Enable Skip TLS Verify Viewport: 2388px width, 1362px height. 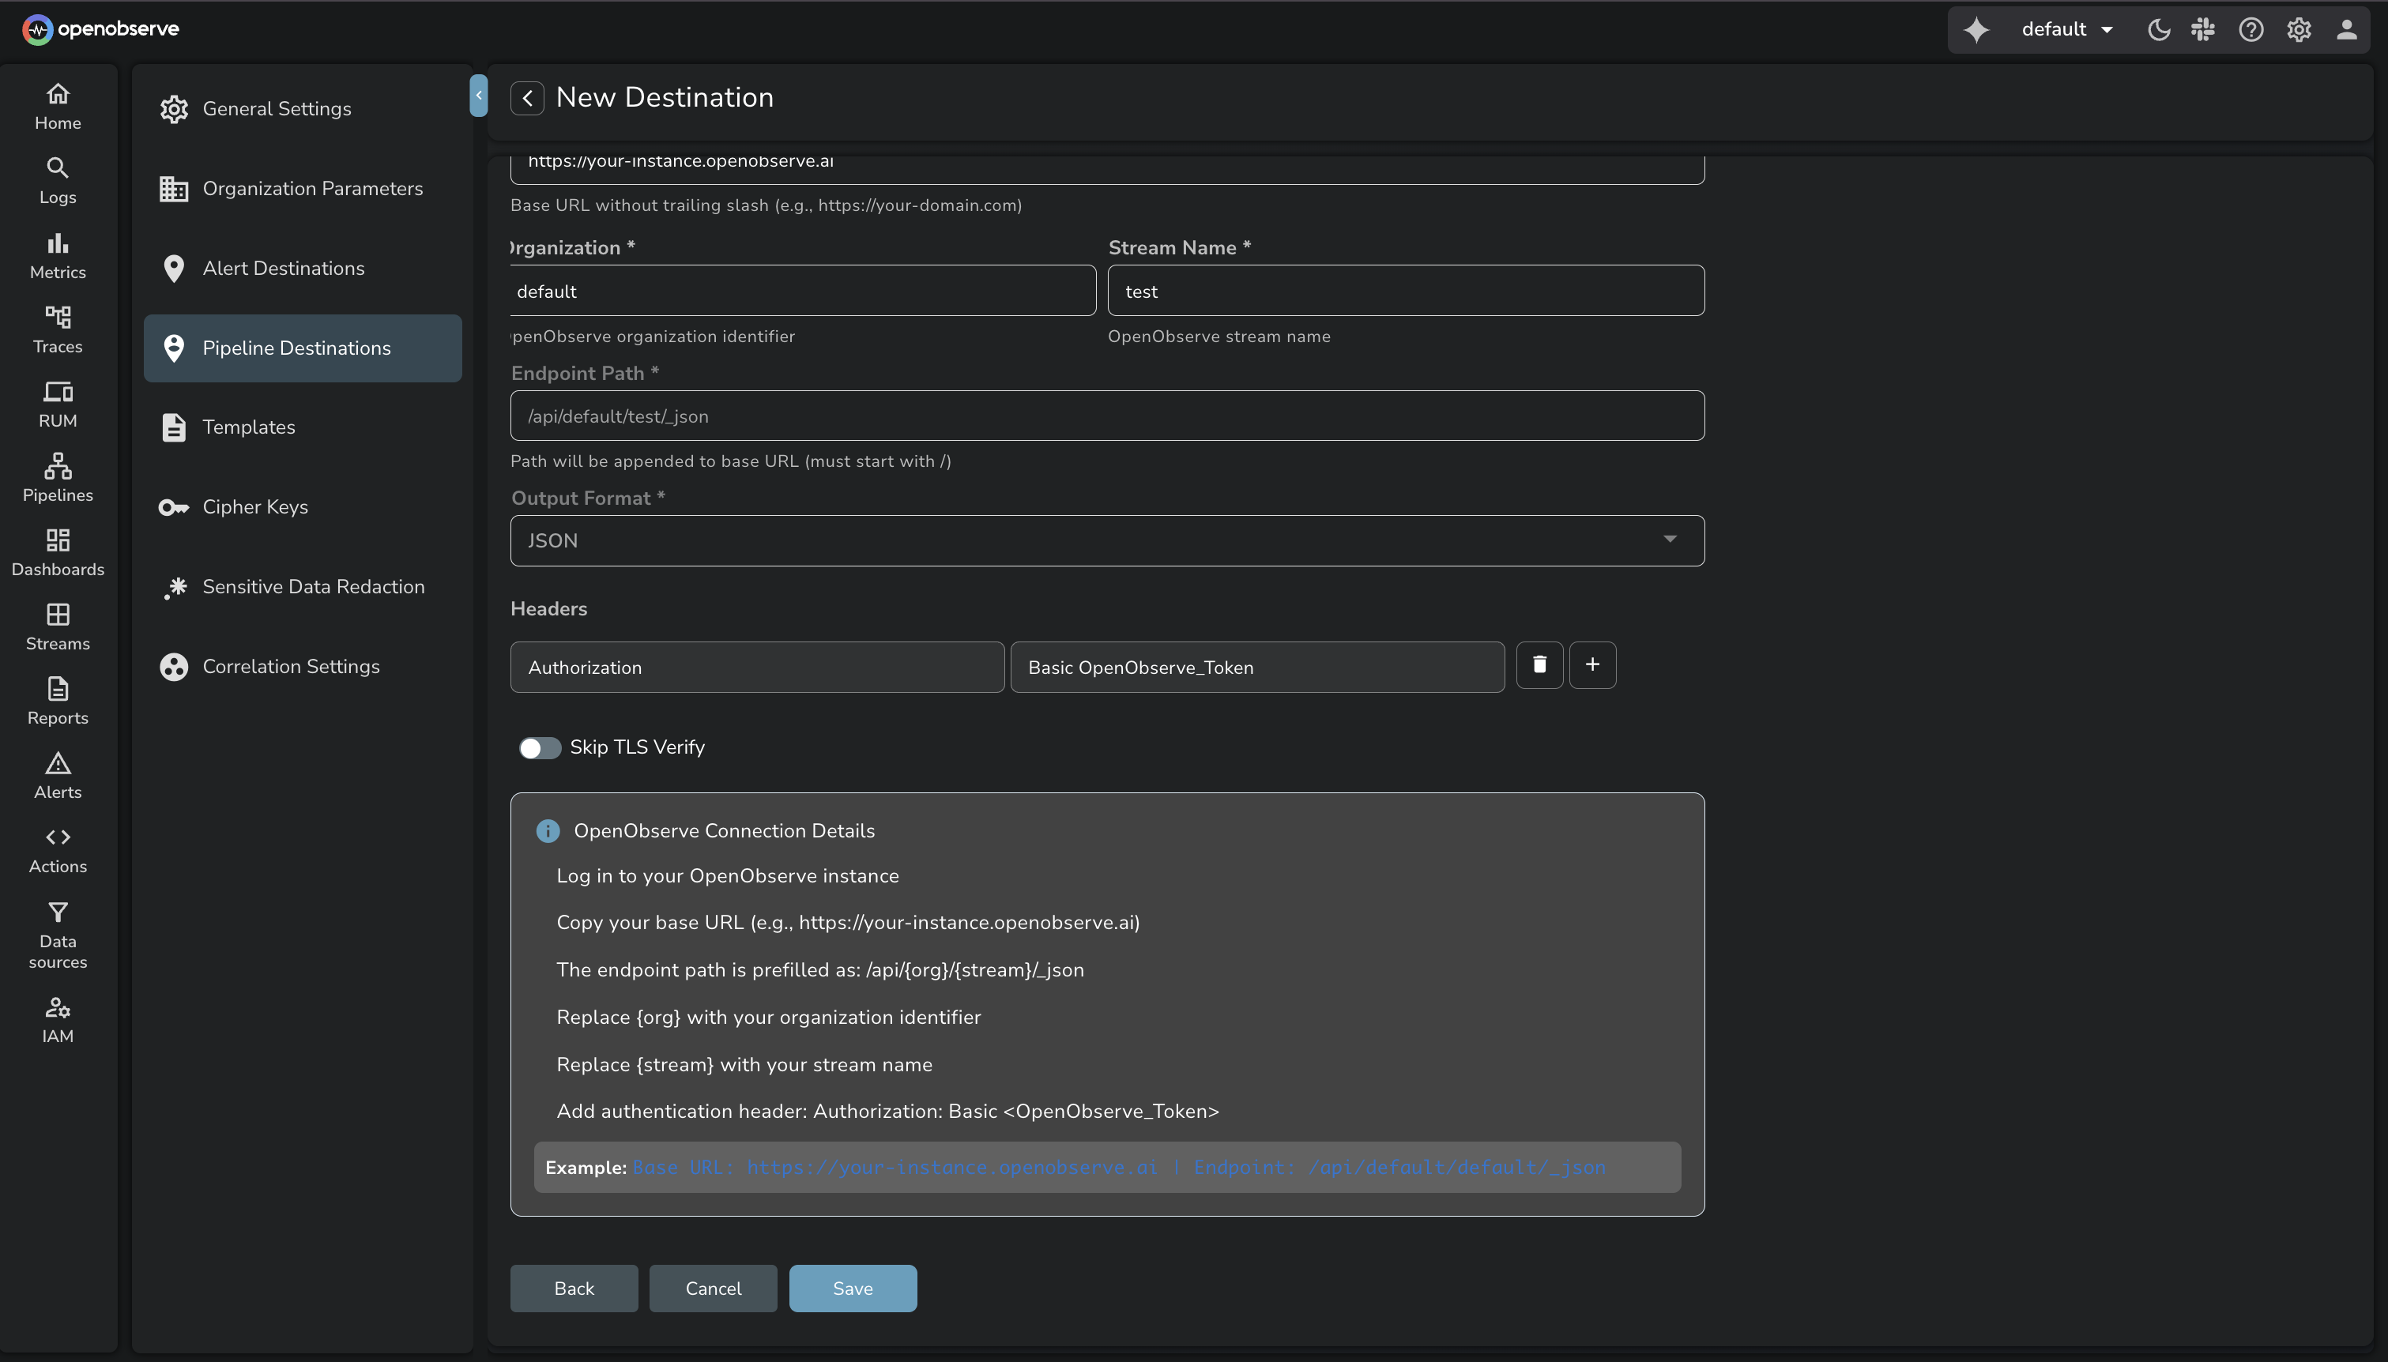(x=539, y=747)
